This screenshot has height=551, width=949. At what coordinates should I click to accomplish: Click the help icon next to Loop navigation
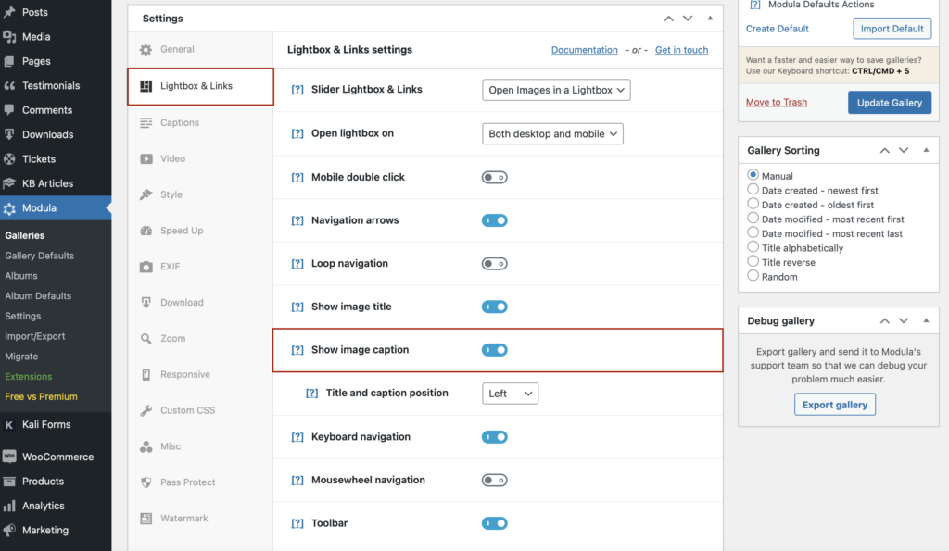297,264
